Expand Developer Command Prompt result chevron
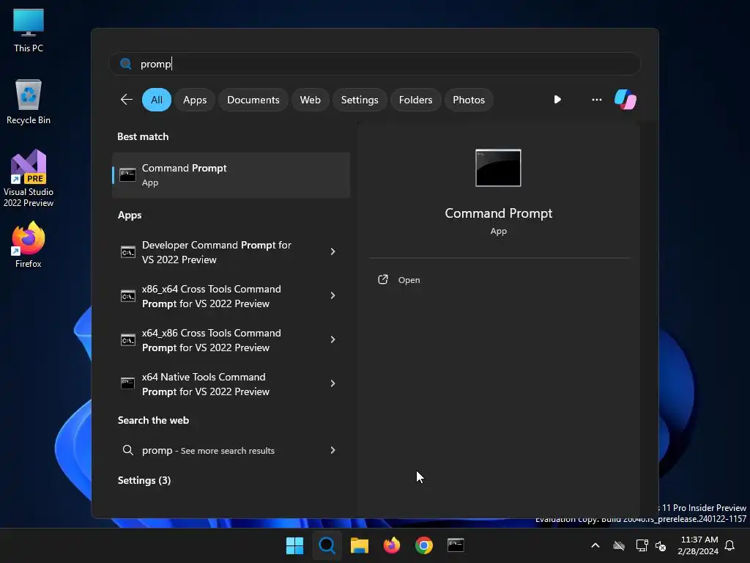The height and width of the screenshot is (563, 750). [333, 251]
